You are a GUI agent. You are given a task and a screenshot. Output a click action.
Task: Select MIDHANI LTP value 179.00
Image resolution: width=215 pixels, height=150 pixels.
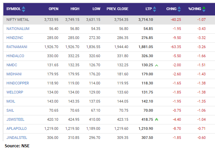pos(147,74)
